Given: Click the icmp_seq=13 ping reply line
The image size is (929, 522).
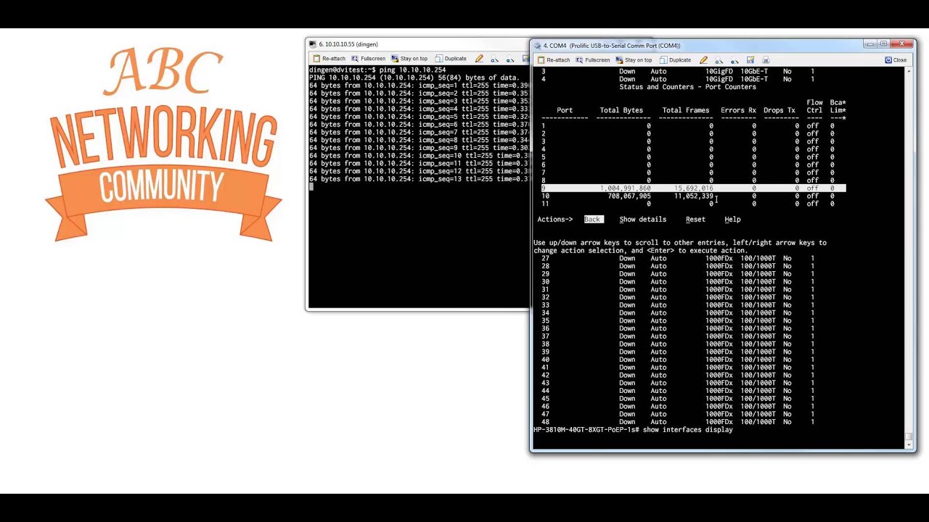Looking at the screenshot, I should 420,179.
